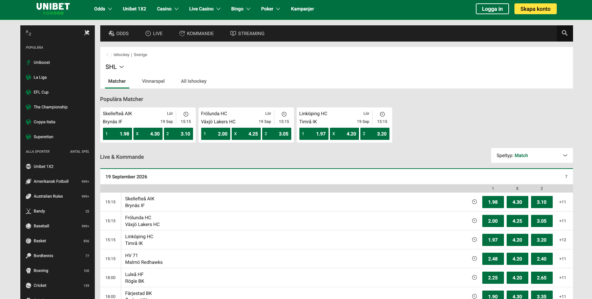Open the search magnifier icon

pos(565,33)
